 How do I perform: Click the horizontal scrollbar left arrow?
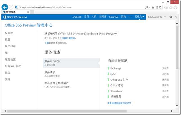click(5, 111)
